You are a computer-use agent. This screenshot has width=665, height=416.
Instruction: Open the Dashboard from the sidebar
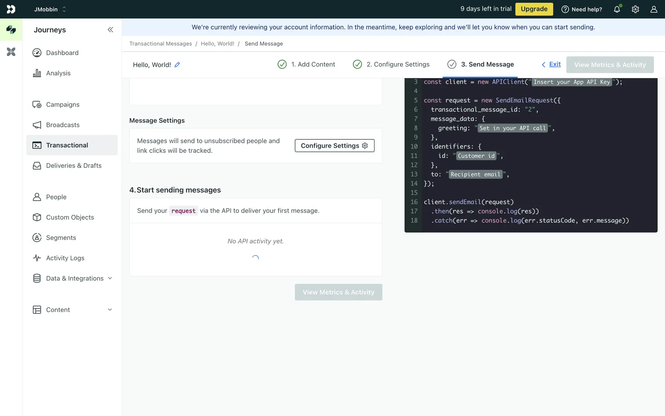[62, 53]
